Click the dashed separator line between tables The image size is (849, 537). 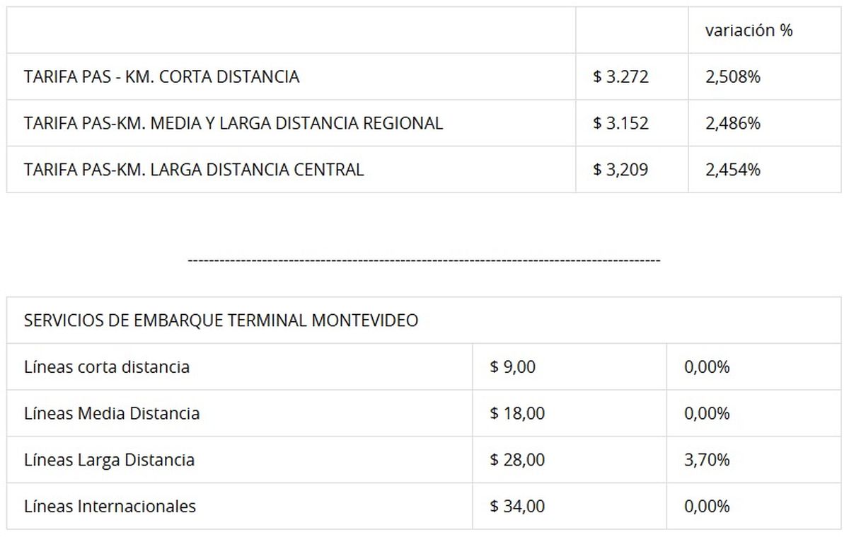(424, 260)
